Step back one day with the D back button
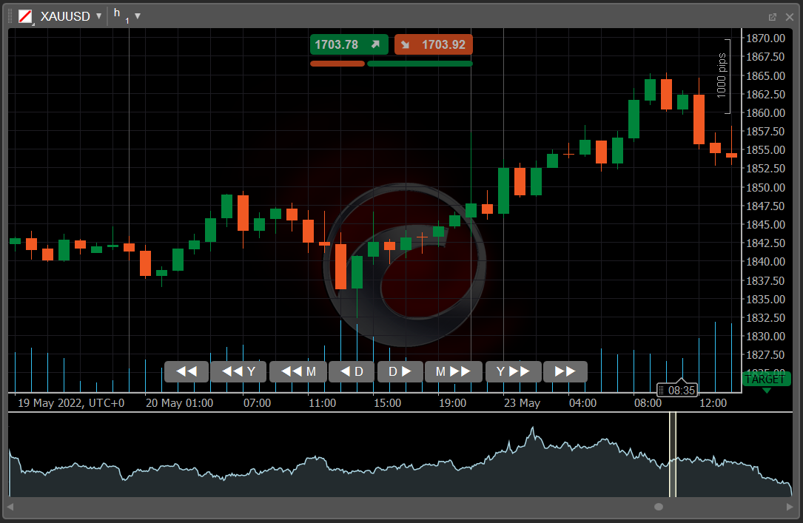803x523 pixels. click(x=352, y=371)
